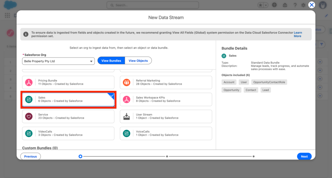Click the VoiceCalls bundle icon

[x=126, y=133]
